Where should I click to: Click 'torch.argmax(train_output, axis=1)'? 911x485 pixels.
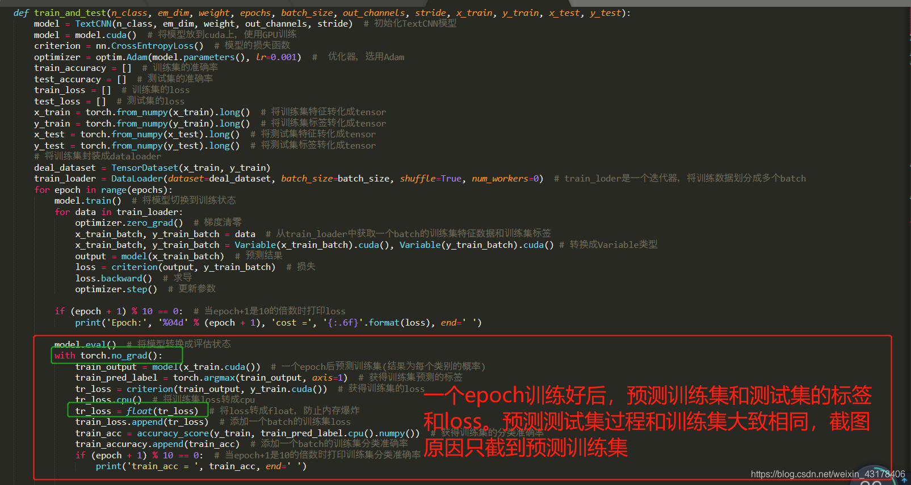coord(261,378)
